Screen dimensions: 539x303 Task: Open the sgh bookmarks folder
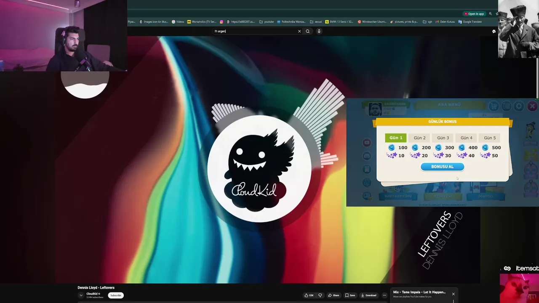pos(427,22)
